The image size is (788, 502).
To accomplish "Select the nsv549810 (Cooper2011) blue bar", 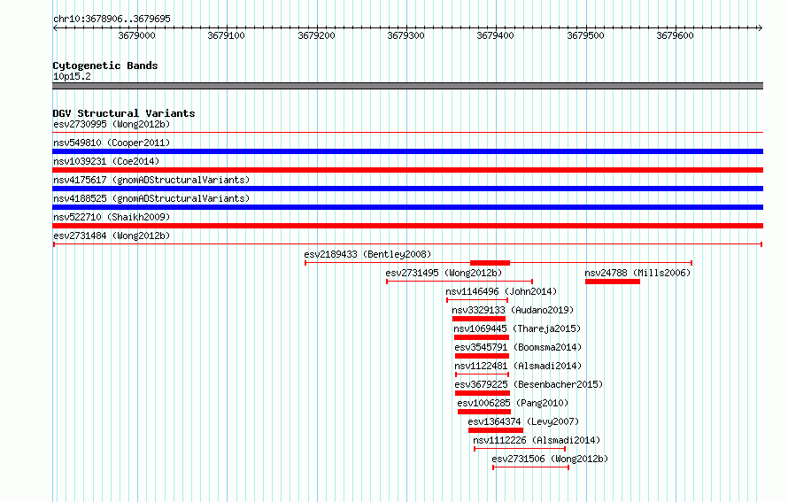I will 407,151.
